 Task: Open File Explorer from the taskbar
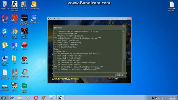20,97
